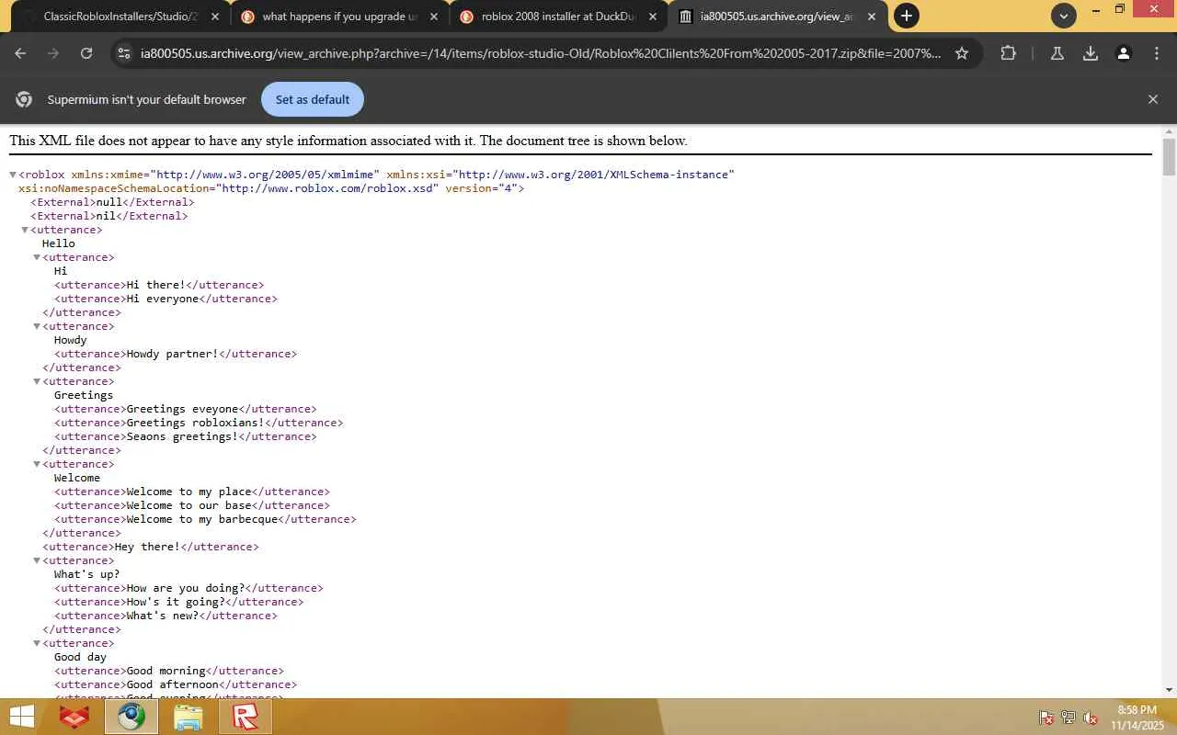The height and width of the screenshot is (735, 1177).
Task: Switch to 'roblox 2008 installer at DuckDuckGo' tab
Action: (x=558, y=17)
